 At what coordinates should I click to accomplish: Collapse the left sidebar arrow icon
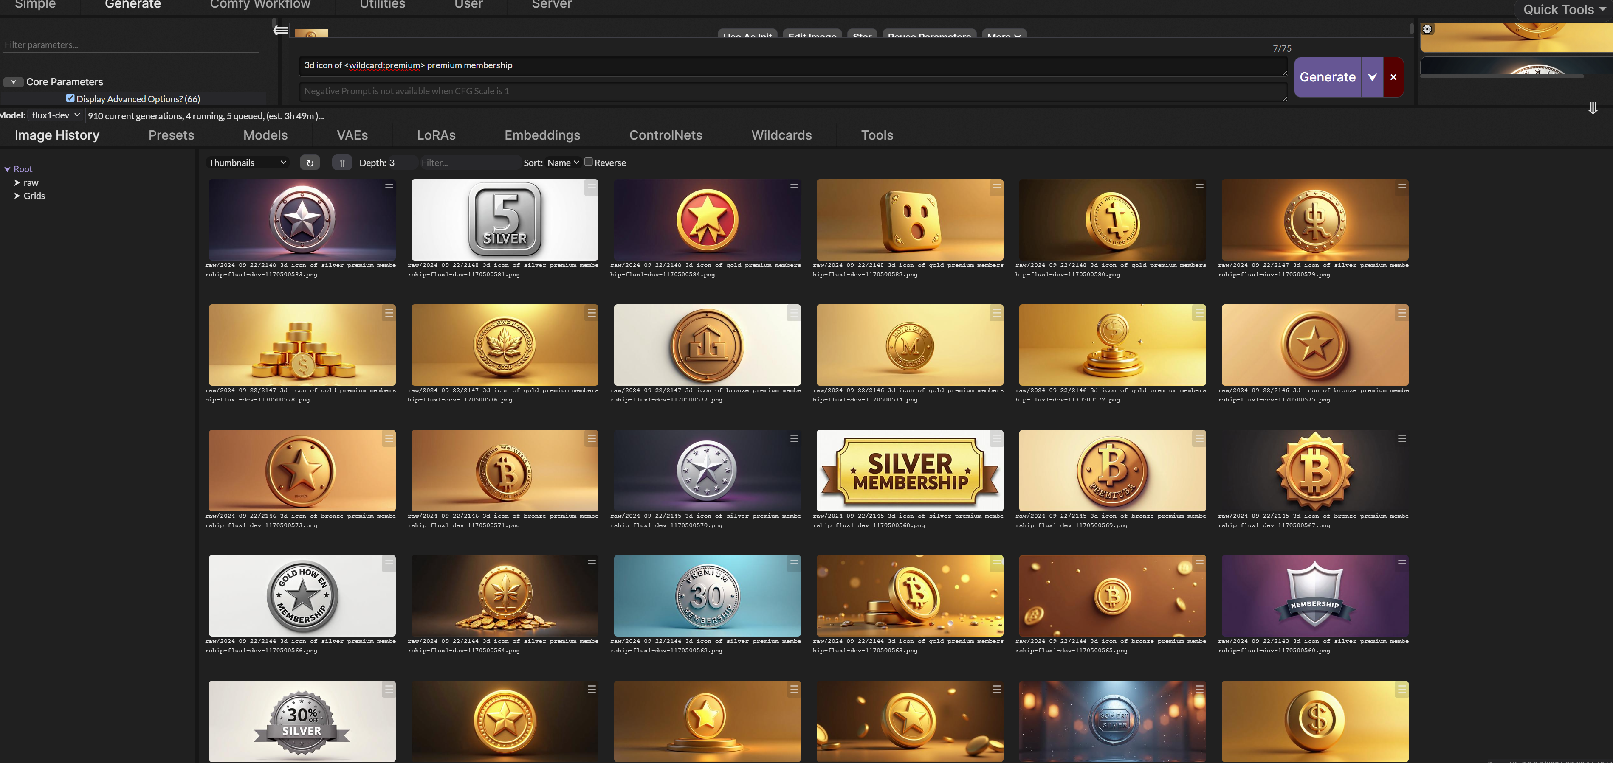tap(281, 30)
